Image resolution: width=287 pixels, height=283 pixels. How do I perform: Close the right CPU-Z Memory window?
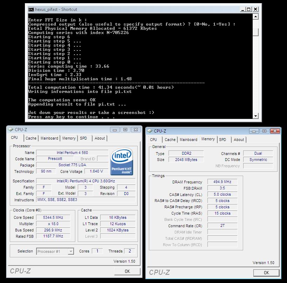[x=275, y=131]
